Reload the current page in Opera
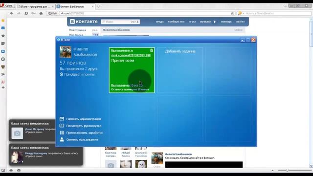The height and width of the screenshot is (176, 313). point(26,13)
